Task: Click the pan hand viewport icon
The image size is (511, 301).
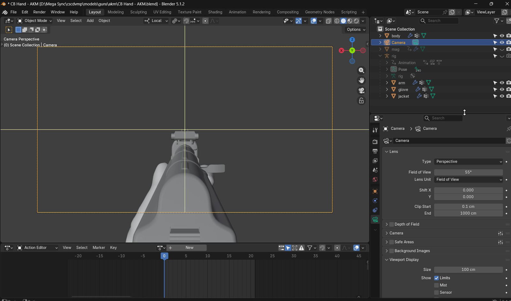Action: click(361, 80)
